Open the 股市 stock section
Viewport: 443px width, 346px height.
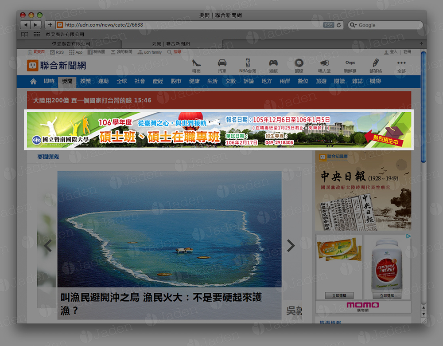coord(176,82)
